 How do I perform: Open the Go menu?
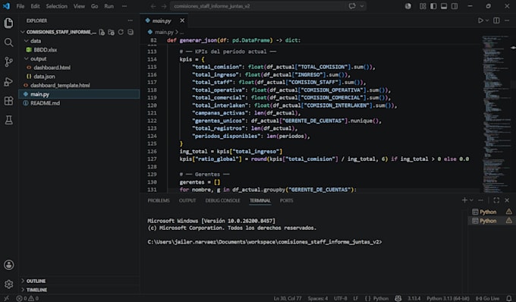[94, 6]
